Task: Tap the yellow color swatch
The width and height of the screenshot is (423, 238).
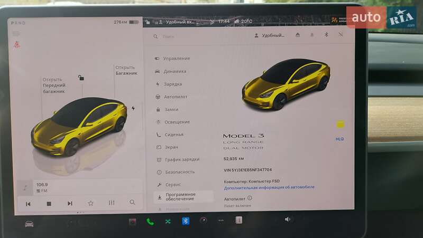Action: click(x=341, y=124)
